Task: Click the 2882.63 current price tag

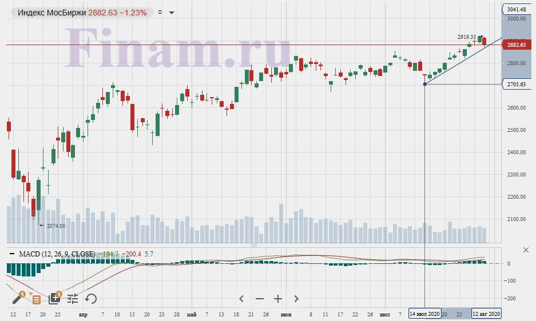Action: (517, 45)
